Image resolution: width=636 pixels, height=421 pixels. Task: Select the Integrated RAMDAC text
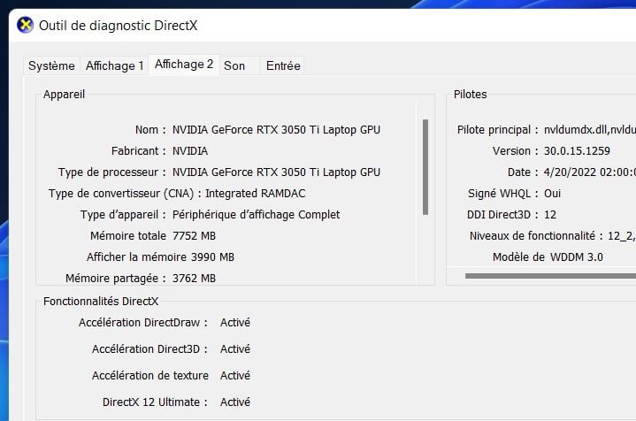[255, 194]
